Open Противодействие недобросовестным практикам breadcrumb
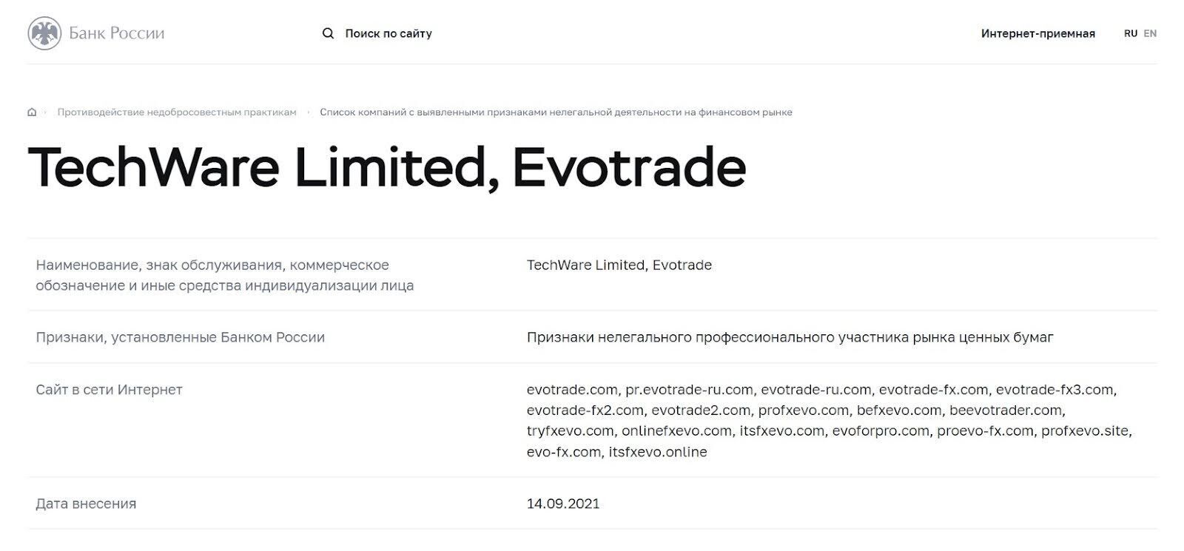1184x551 pixels. pyautogui.click(x=177, y=112)
